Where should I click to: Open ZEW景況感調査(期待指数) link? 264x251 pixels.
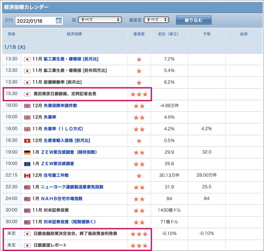click(69, 152)
